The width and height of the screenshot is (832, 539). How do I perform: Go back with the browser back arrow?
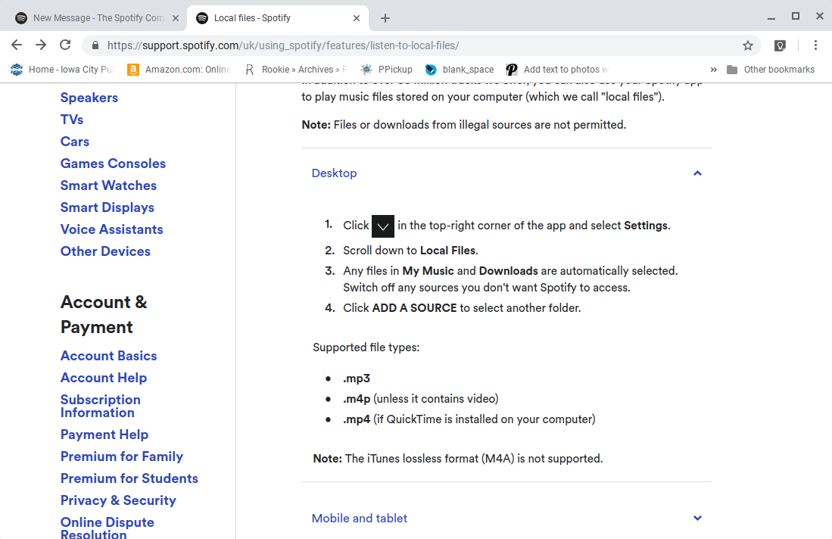[x=17, y=45]
